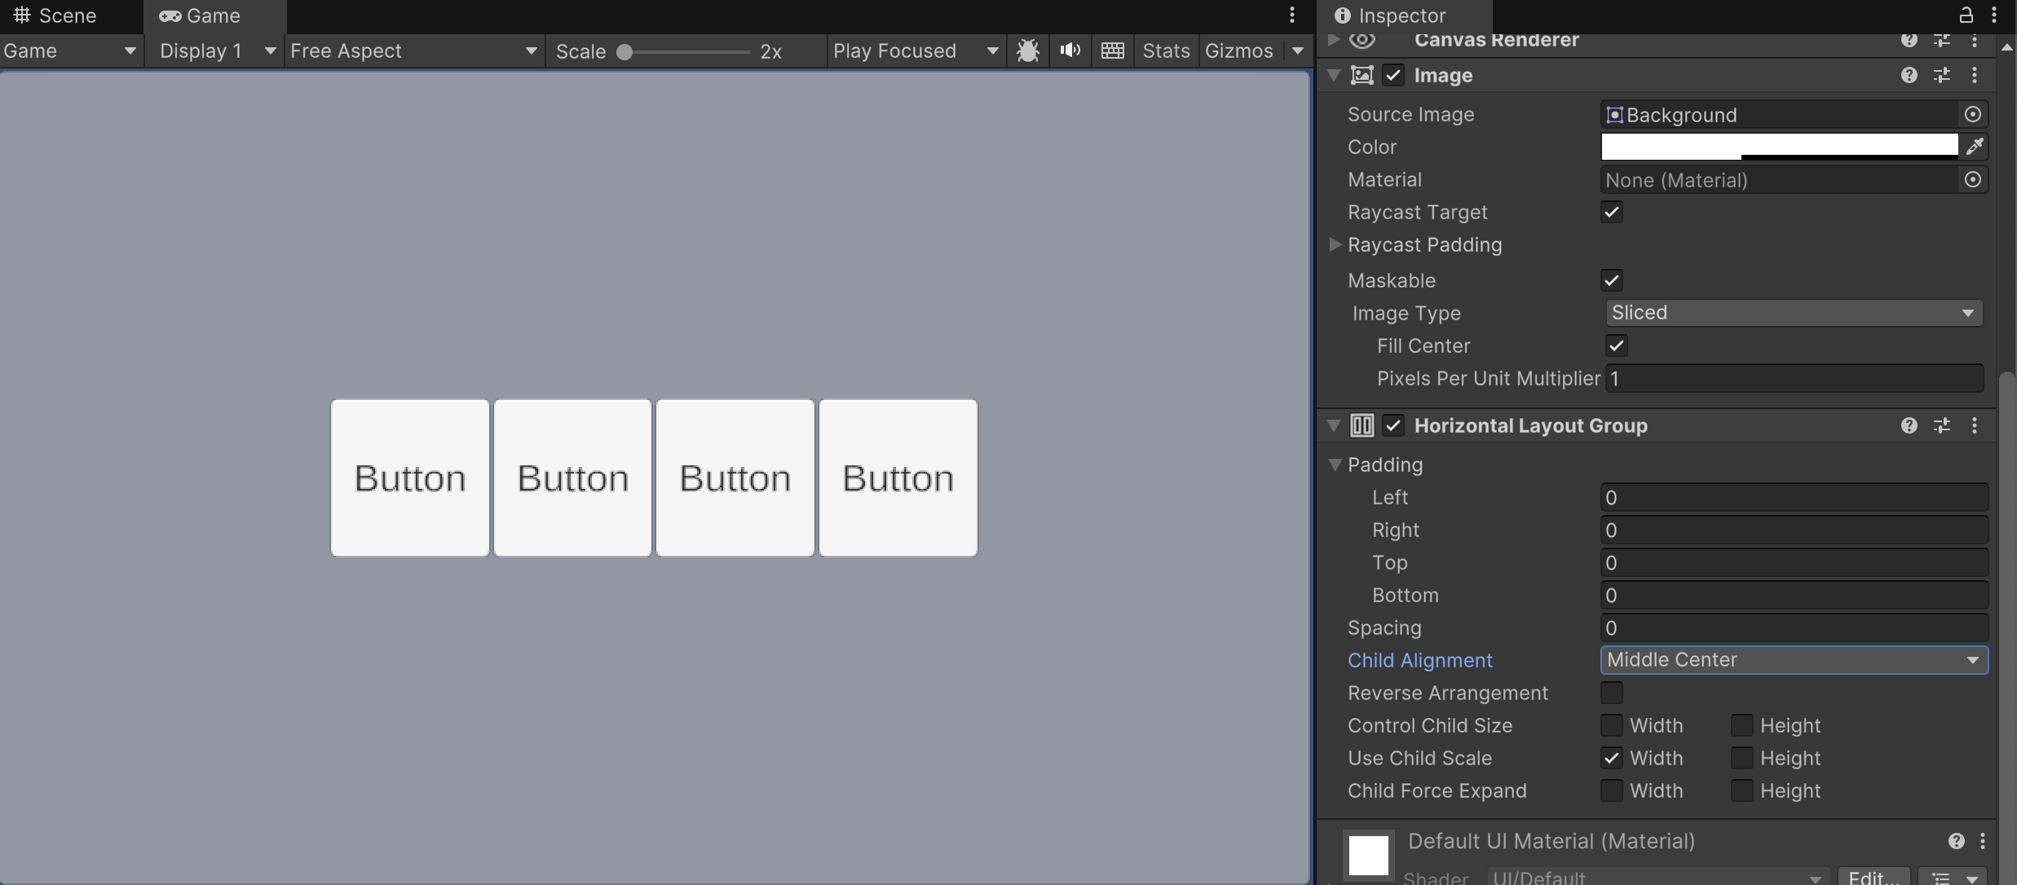The width and height of the screenshot is (2017, 885).
Task: Click the white Color swatch field
Action: (x=1780, y=147)
